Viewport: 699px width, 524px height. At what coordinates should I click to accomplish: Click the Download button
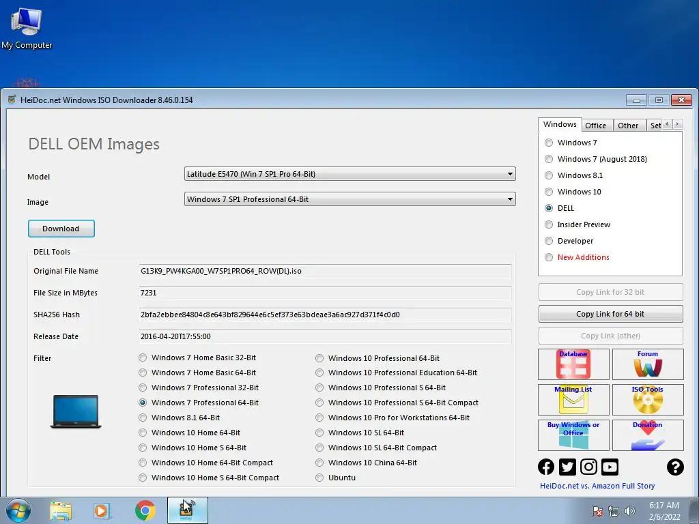pyautogui.click(x=61, y=229)
